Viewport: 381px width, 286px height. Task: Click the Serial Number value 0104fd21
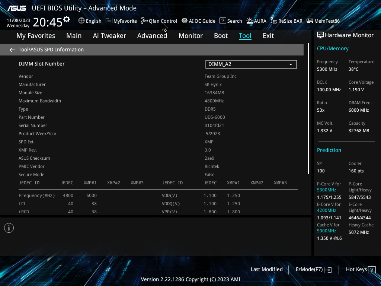coord(214,125)
